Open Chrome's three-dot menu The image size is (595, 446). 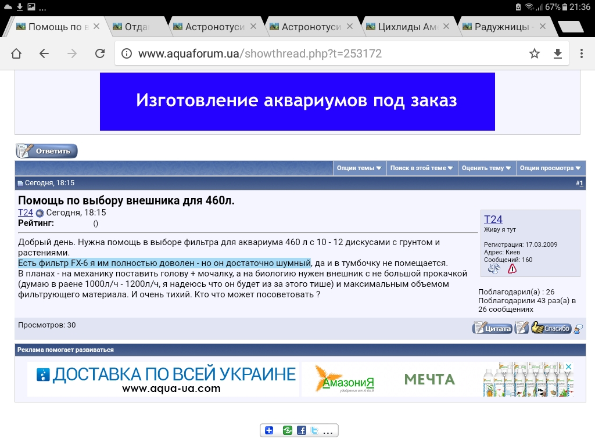coord(582,53)
